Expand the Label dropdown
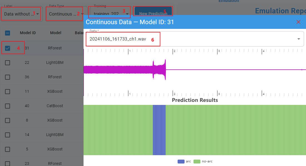Image resolution: width=306 pixels, height=166 pixels. click(38, 14)
